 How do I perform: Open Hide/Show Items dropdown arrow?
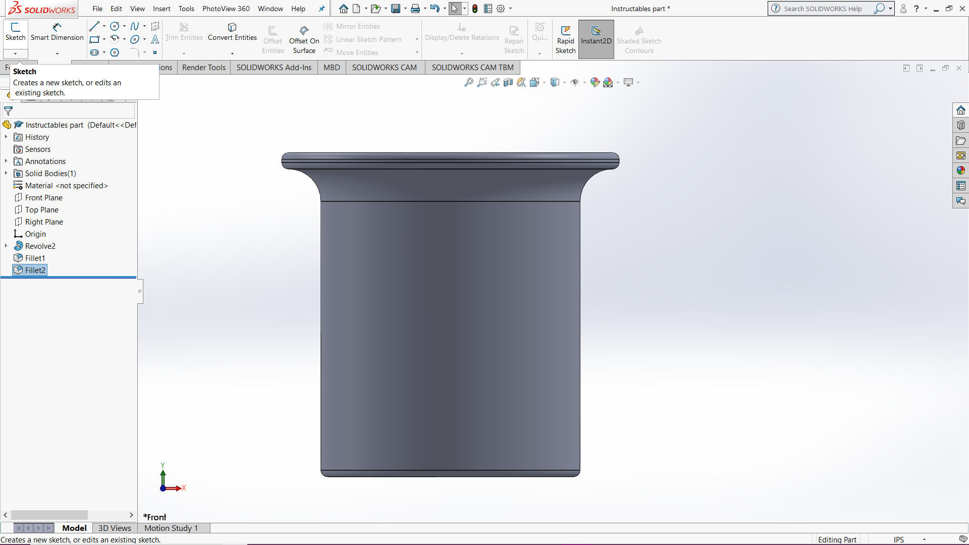click(x=584, y=82)
